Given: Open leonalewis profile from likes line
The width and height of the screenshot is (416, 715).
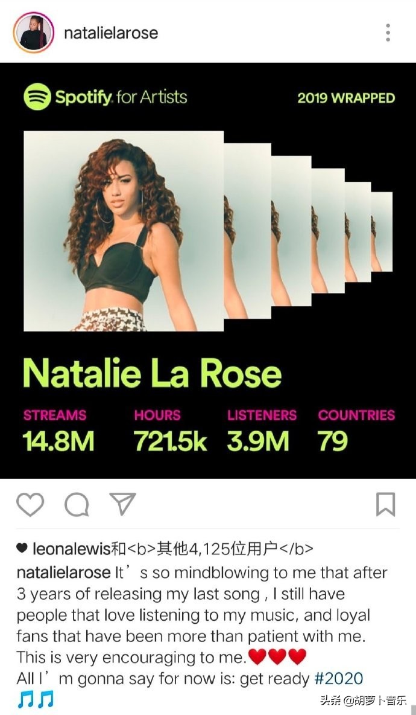Looking at the screenshot, I should [x=72, y=548].
